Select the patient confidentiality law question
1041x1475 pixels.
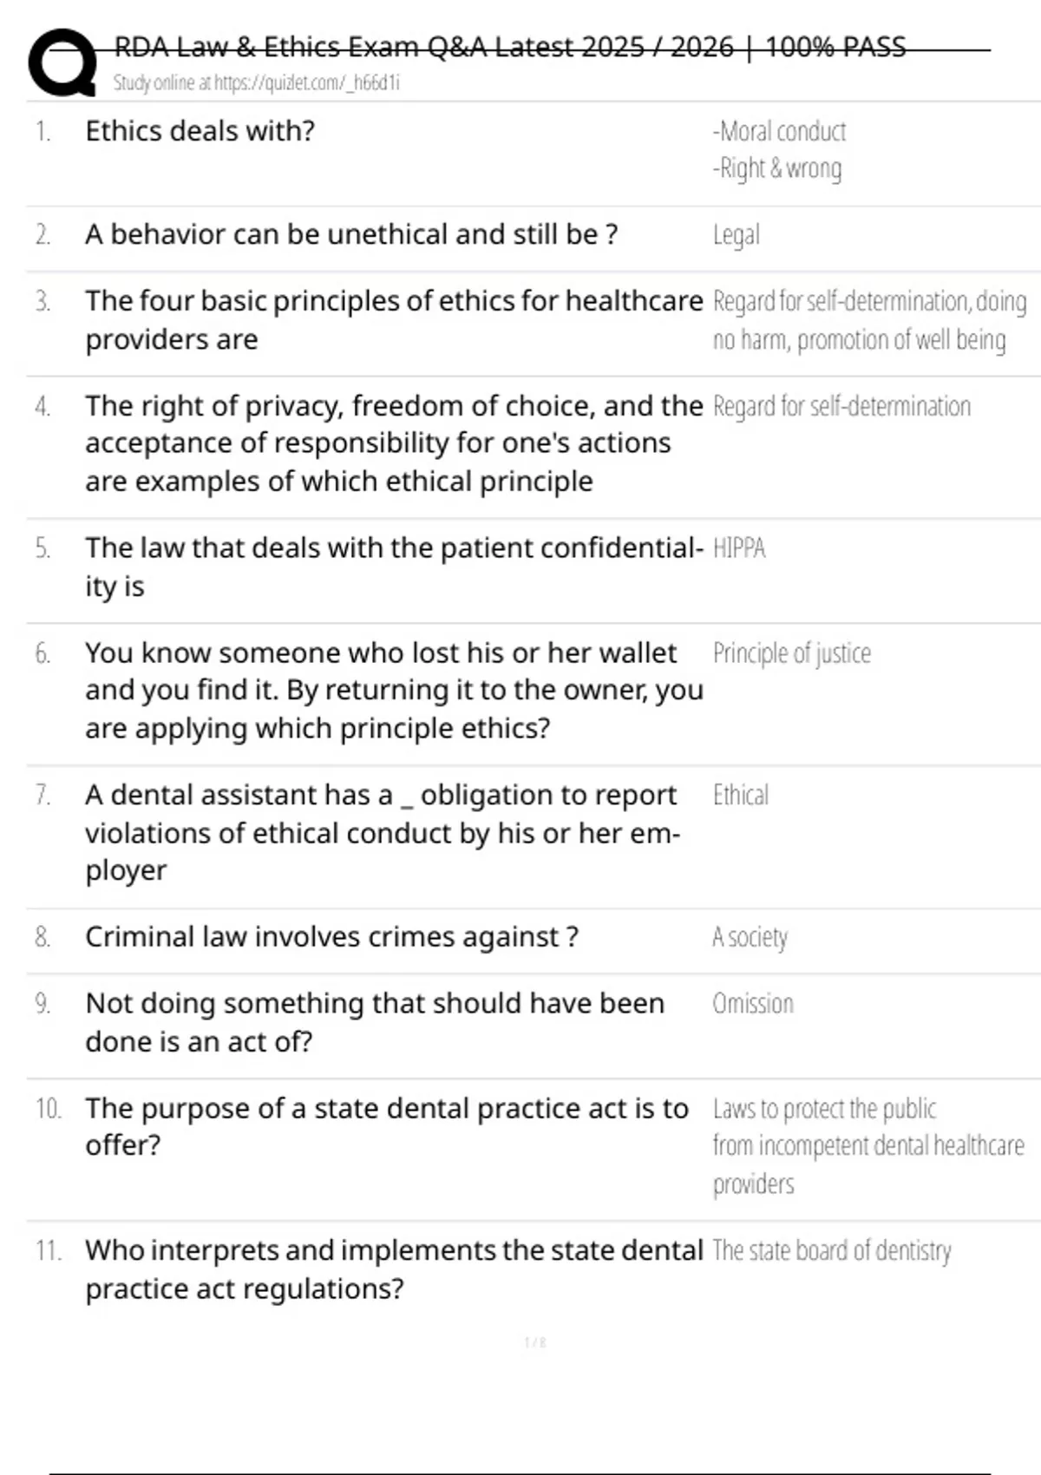coord(393,567)
